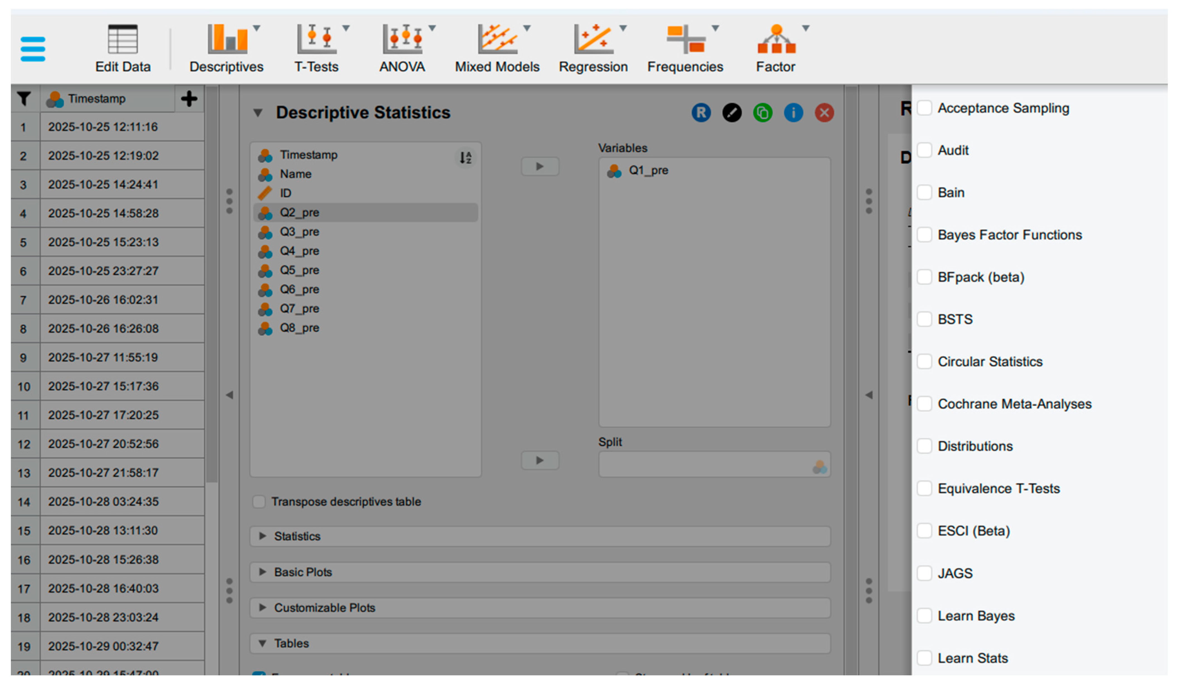The width and height of the screenshot is (1179, 689).
Task: Click the black pencil edit-title icon
Action: click(732, 113)
